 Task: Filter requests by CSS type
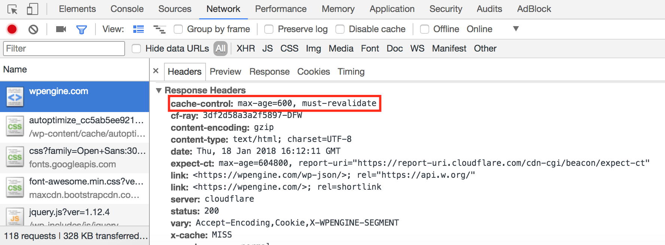[289, 49]
